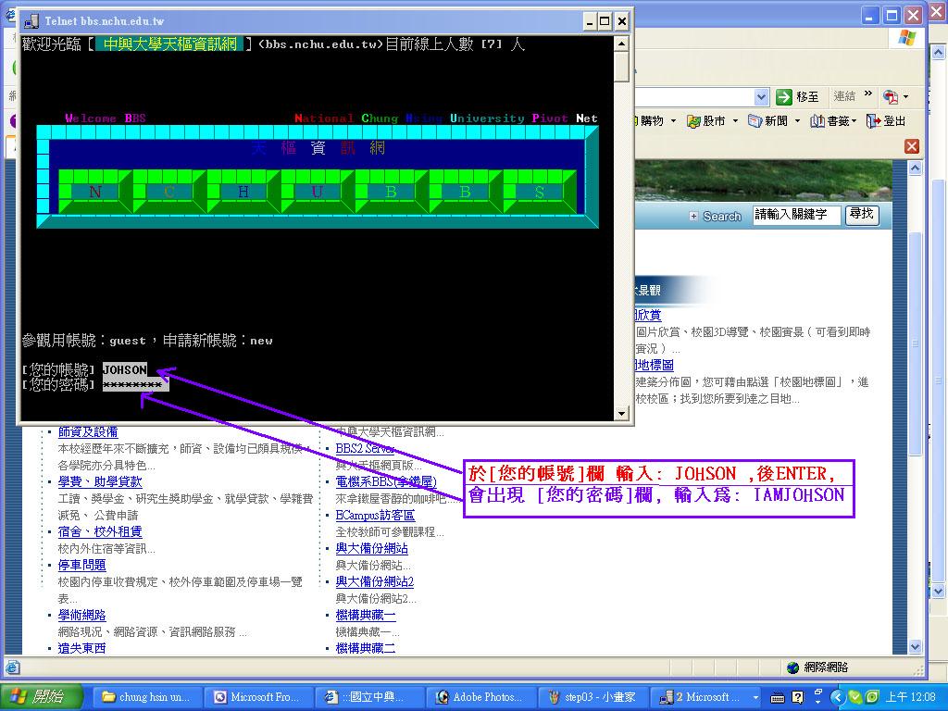Click the 尋找 search button
This screenshot has width=948, height=711.
[x=862, y=215]
